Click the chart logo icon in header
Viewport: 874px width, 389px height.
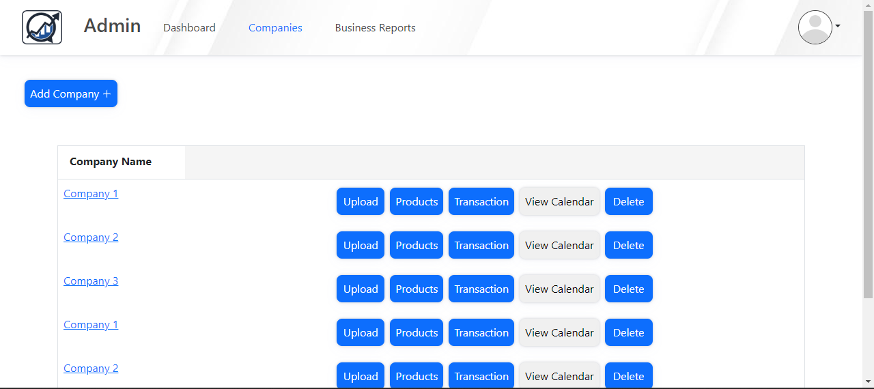point(42,28)
